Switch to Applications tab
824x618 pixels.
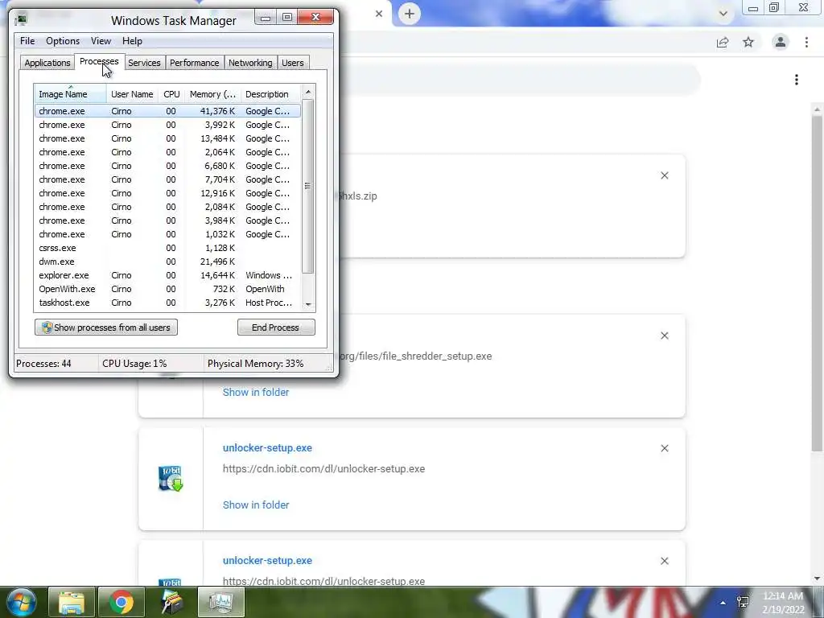coord(47,63)
